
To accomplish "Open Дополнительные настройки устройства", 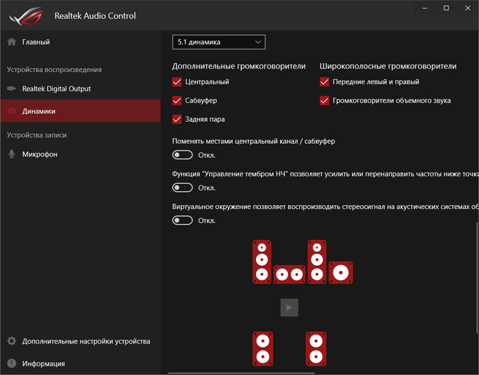I will [x=86, y=341].
